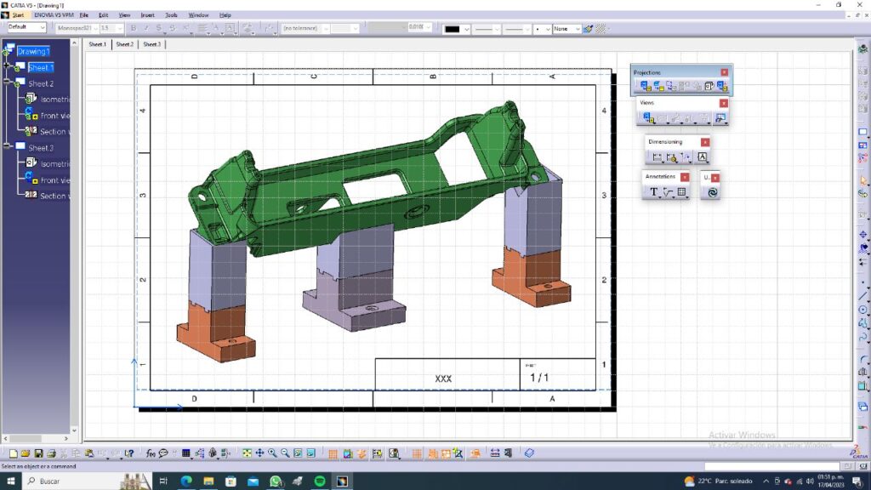Viewport: 871px width, 490px height.
Task: Click the blue eraser icon in bottom toolbar
Action: pos(529,453)
